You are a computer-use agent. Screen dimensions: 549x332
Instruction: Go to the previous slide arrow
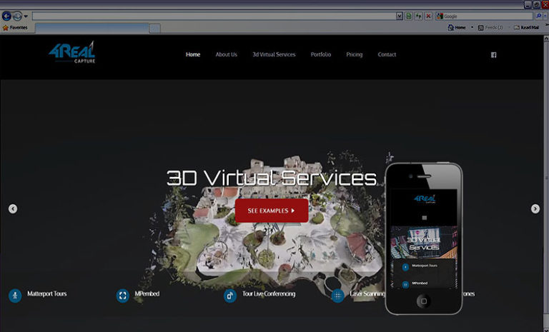point(13,209)
